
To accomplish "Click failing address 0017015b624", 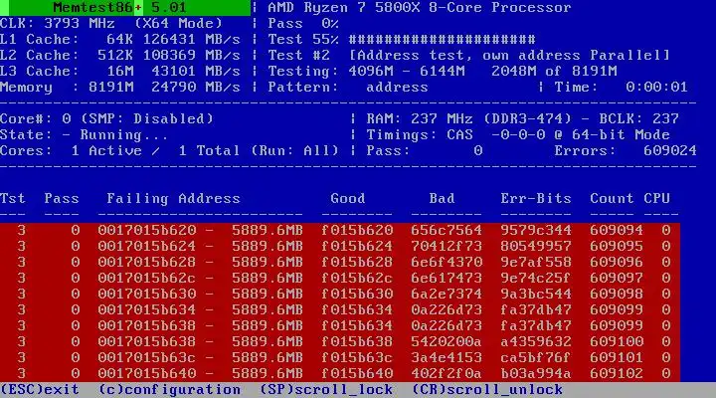I will point(146,247).
